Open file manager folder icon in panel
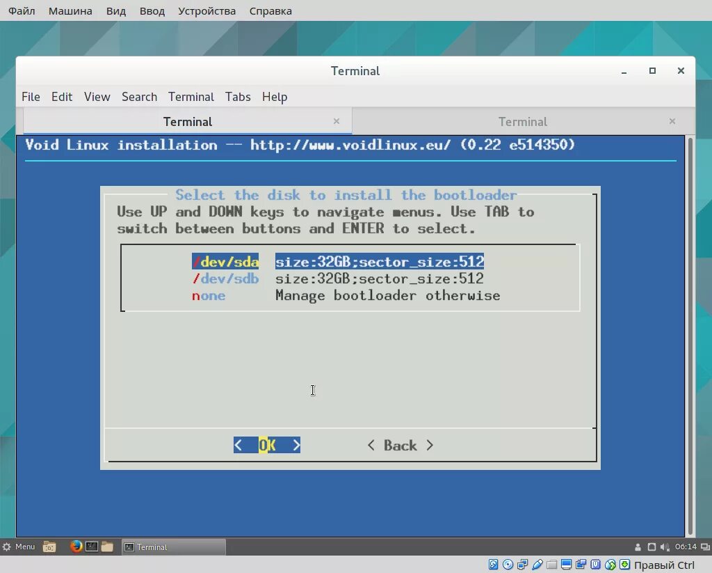 pos(107,546)
